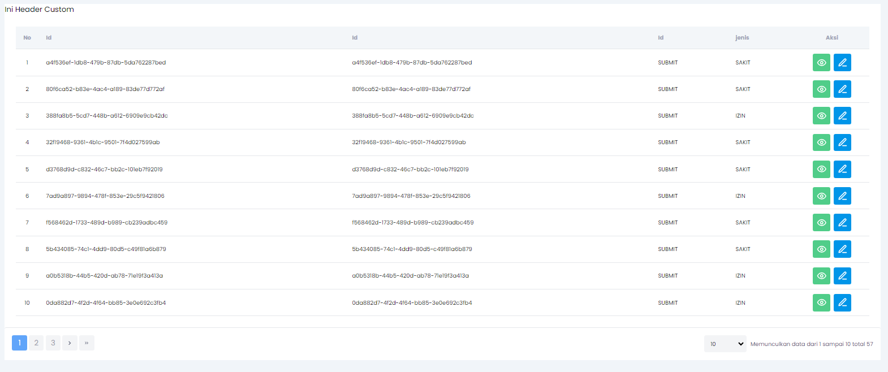Open the rows-per-page dropdown showing 10

tap(725, 344)
